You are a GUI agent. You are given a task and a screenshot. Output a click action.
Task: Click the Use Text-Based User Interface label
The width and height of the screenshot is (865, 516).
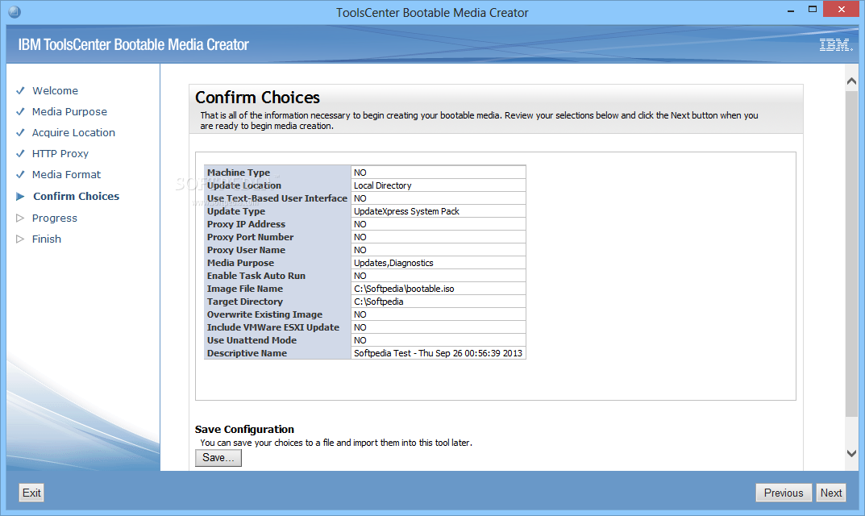coord(277,198)
